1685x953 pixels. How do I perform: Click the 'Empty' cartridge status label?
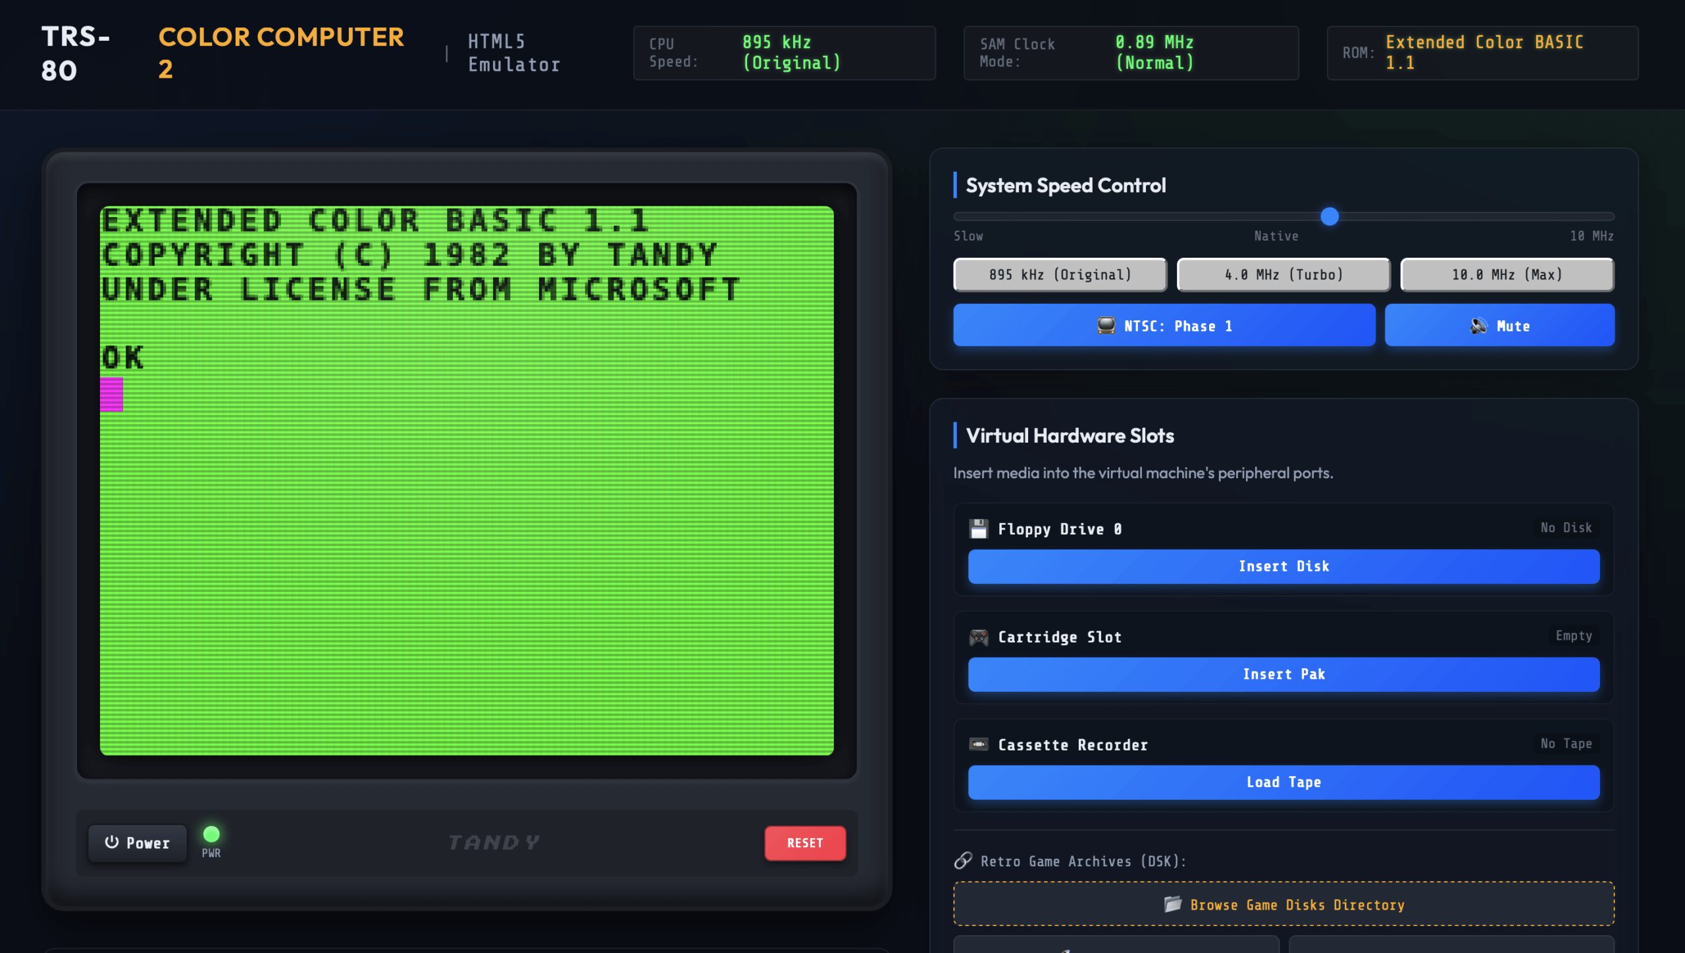tap(1574, 635)
